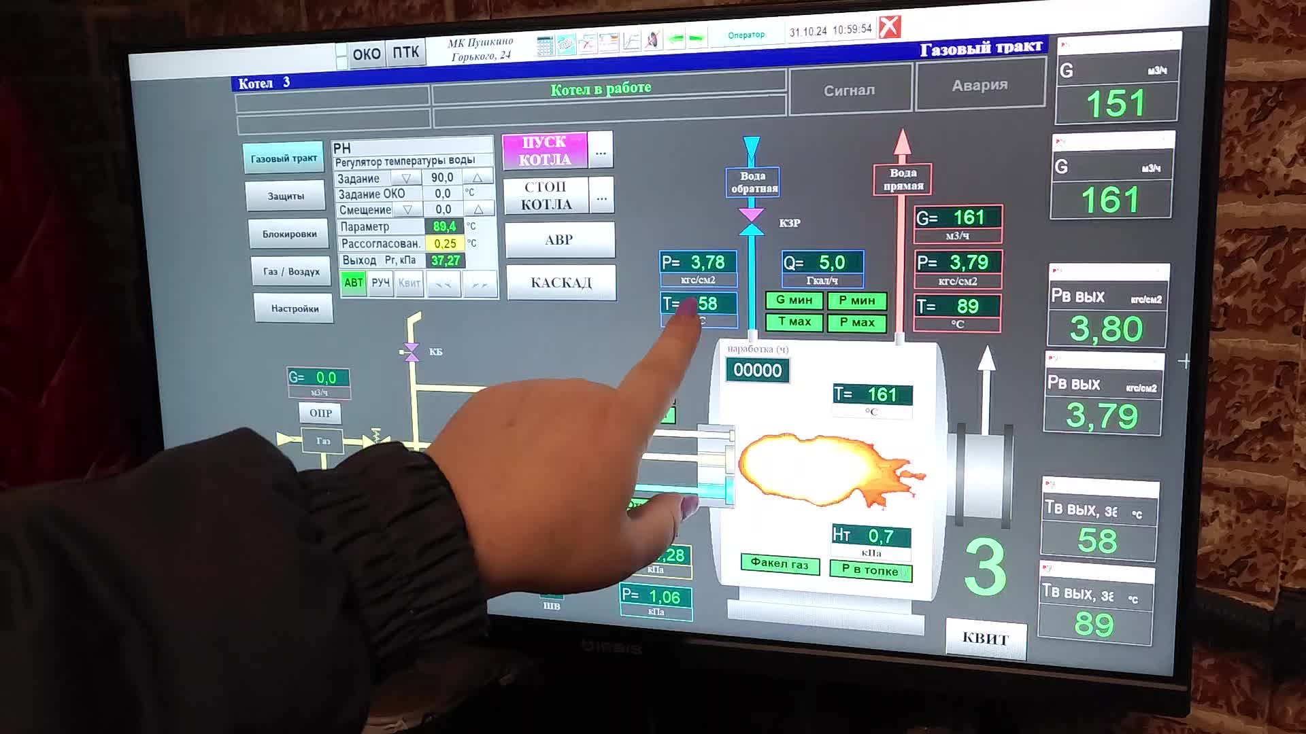The height and width of the screenshot is (734, 1306).
Task: Click the boiler T= 161 readout
Action: (873, 400)
